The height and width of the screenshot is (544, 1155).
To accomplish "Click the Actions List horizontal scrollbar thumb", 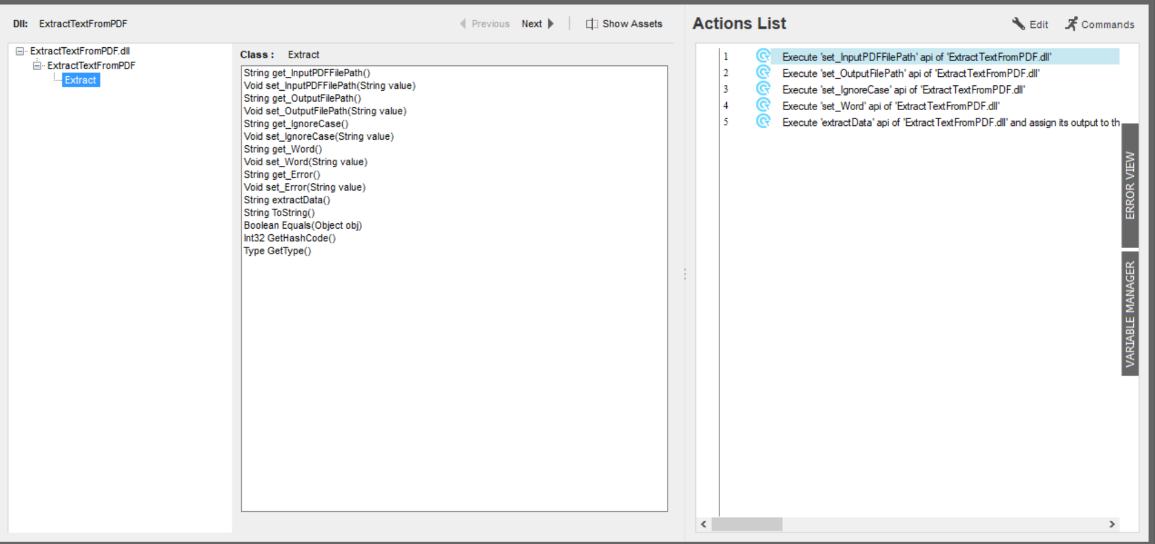I will pos(747,524).
